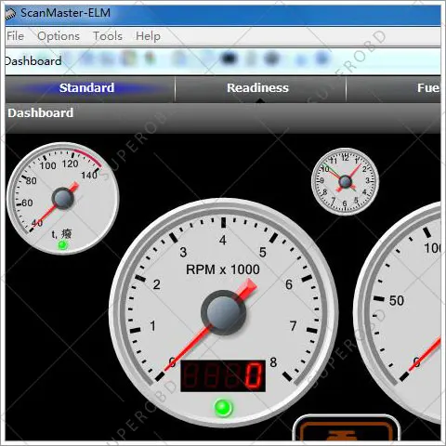Image resolution: width=446 pixels, height=446 pixels.
Task: Click the "RPM x 1000" label
Action: pyautogui.click(x=223, y=269)
